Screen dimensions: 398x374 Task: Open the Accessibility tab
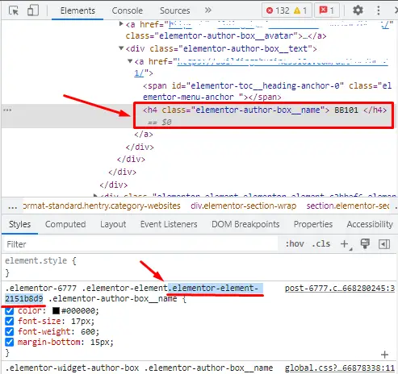point(370,224)
